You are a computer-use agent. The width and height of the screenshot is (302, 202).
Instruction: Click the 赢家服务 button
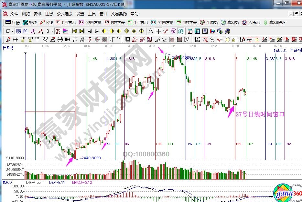(274, 23)
